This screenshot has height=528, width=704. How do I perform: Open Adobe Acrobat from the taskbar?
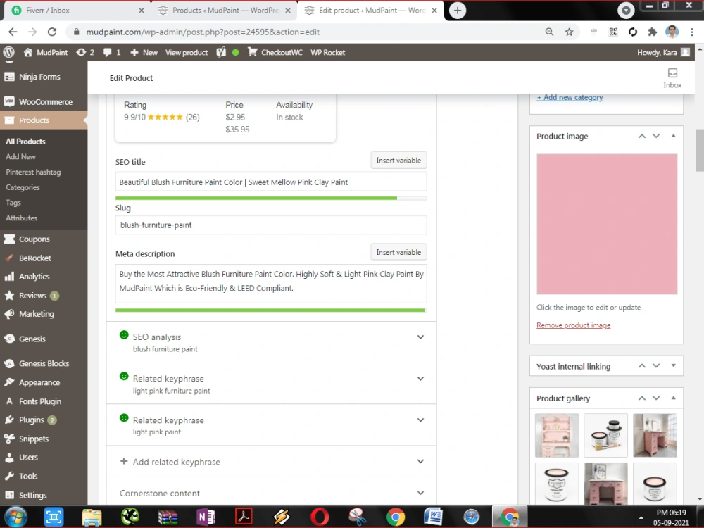pyautogui.click(x=244, y=517)
